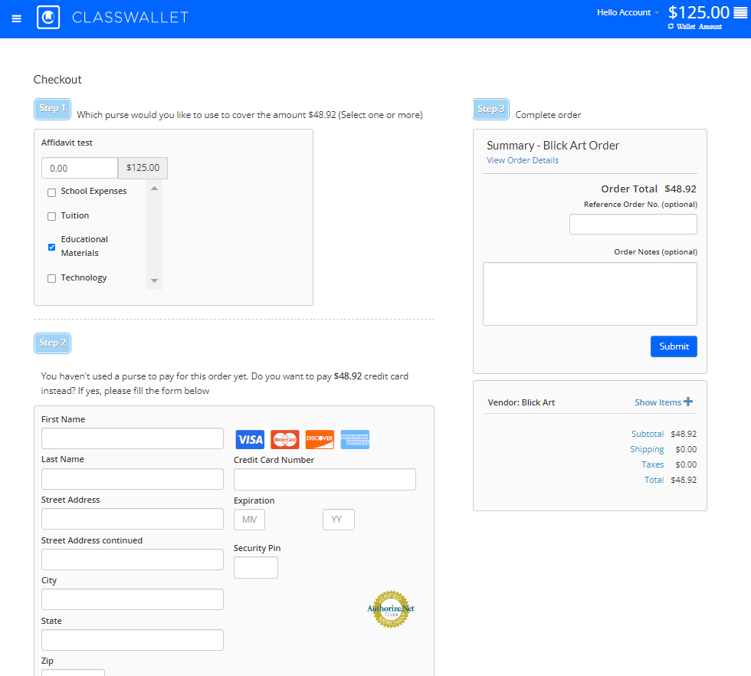Click the American Express card icon
The image size is (751, 676).
[x=355, y=439]
